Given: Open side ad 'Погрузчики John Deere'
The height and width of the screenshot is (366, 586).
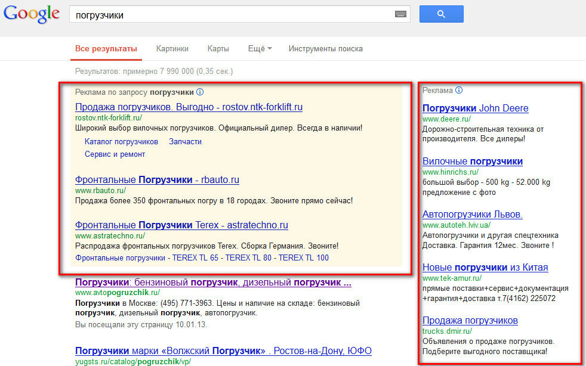Looking at the screenshot, I should [x=476, y=108].
